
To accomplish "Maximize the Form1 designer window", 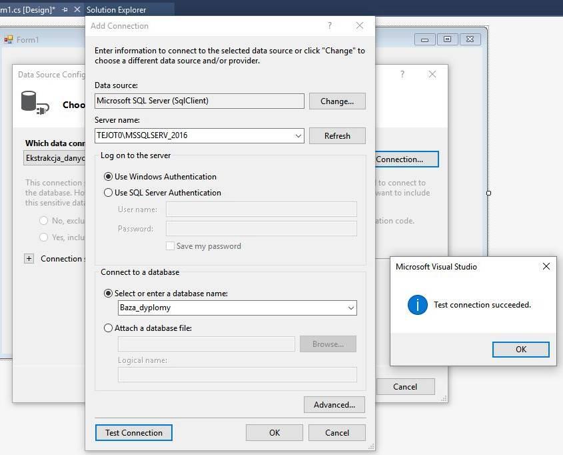I will pos(447,39).
